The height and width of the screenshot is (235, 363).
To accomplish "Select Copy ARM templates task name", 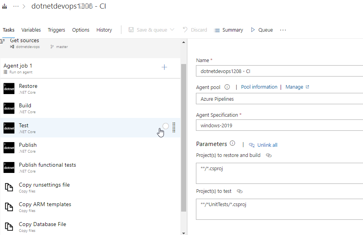I will click(45, 204).
